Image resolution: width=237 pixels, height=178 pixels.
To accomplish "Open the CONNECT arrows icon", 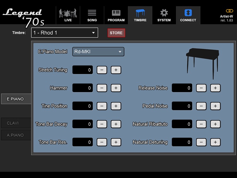I will 188,13.
